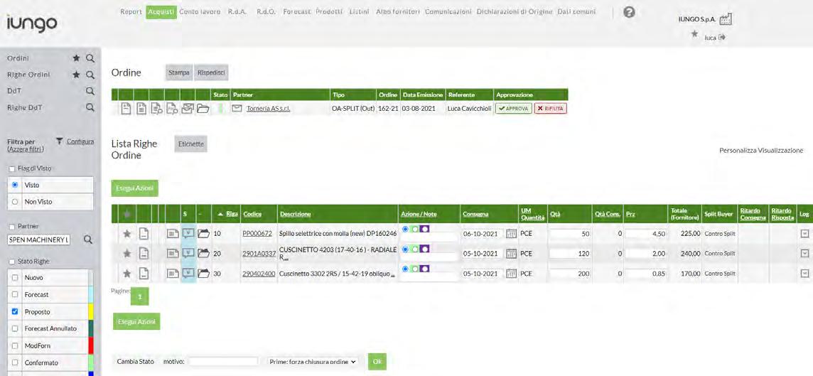The image size is (813, 376).
Task: Click the card detail icon in row 30
Action: coord(173,274)
